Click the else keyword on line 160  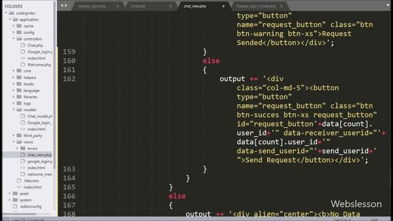point(211,61)
